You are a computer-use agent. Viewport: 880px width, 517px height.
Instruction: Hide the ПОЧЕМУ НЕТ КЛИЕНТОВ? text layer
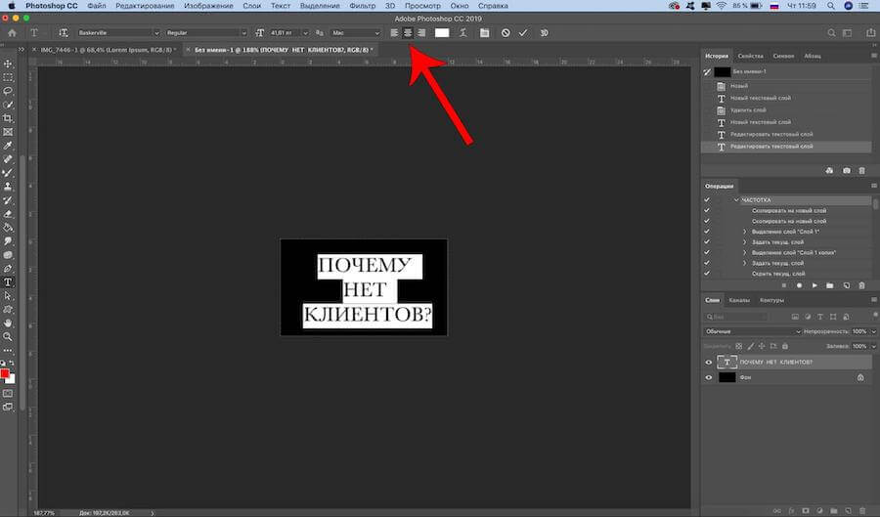710,363
